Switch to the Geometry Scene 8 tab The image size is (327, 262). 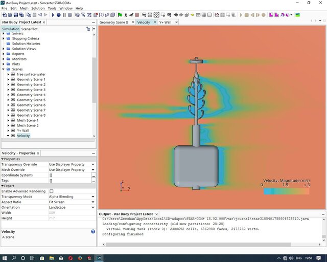tap(114, 23)
